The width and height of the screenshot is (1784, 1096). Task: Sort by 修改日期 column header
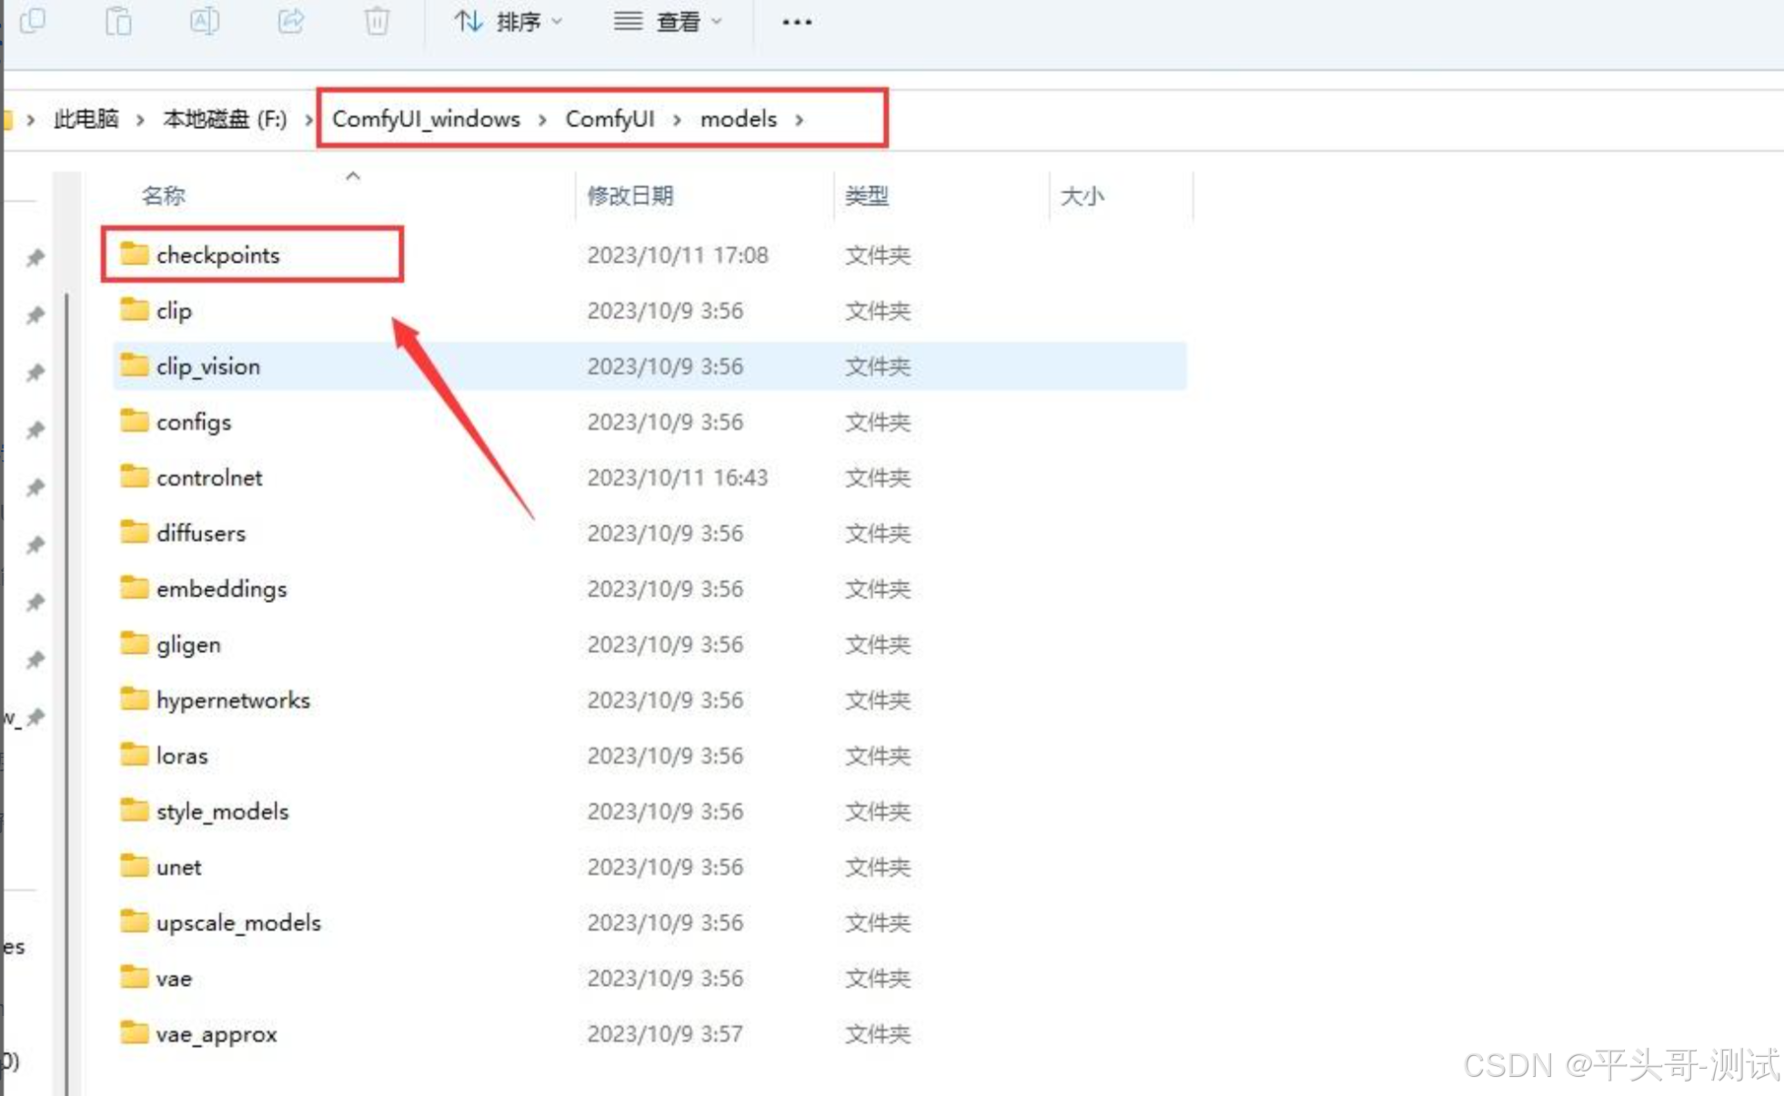[630, 196]
